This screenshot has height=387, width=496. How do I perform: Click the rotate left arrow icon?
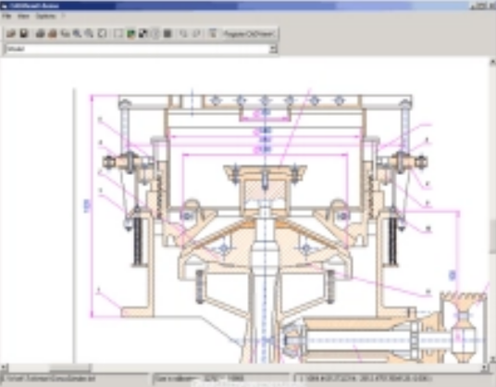[x=183, y=33]
